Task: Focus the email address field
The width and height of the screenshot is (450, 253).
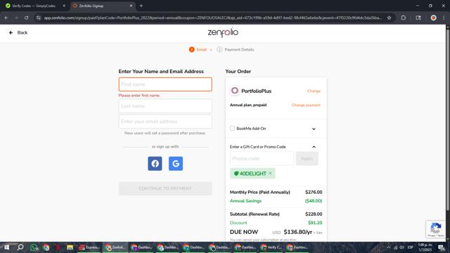Action: 165,122
